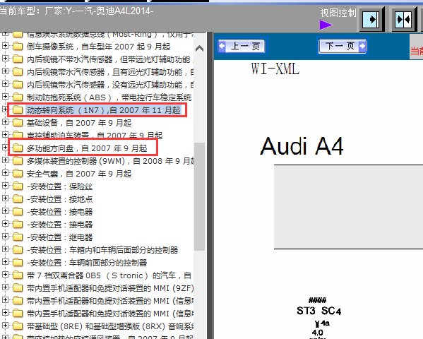Select 带基础型 (8RE) 和基础型增强版 (8RX) 音响系统
The image size is (423, 339).
click(110, 326)
